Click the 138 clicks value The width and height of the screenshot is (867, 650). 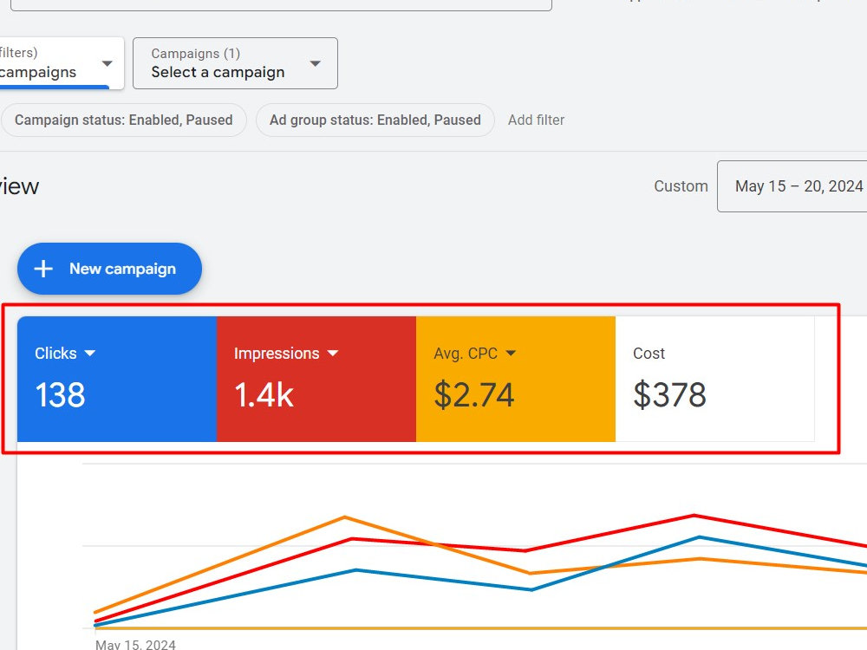[61, 394]
